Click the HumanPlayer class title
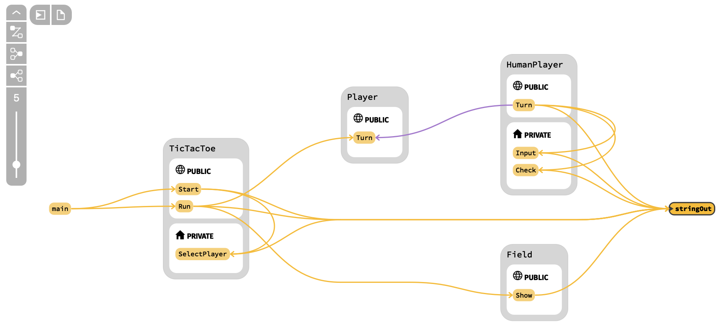The image size is (723, 330). click(534, 65)
